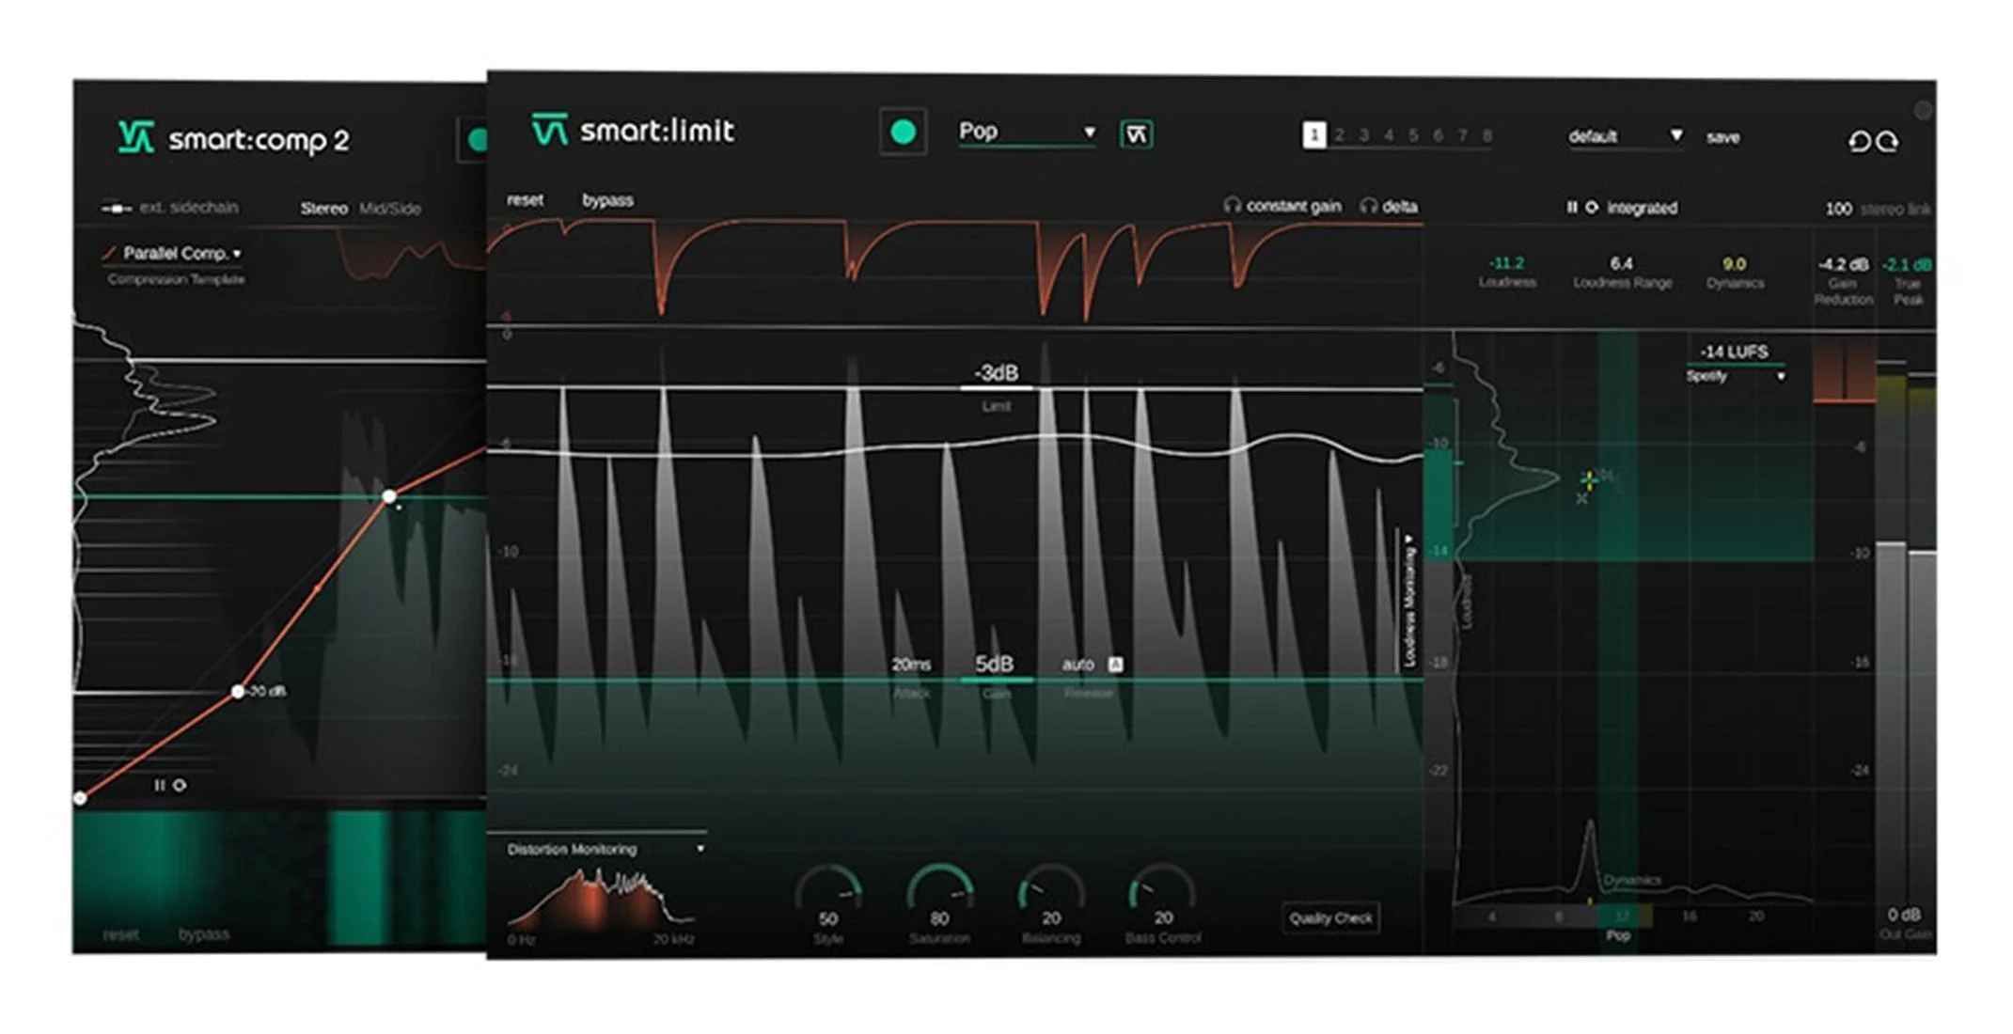Screen dimensions: 2013x1034
Task: Click reset in smart:limit
Action: 525,200
